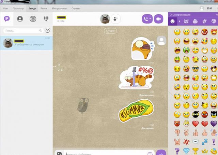Show previous sticker packs arrow
Screen dimensions: 218x155
pyautogui.click(x=180, y=21)
